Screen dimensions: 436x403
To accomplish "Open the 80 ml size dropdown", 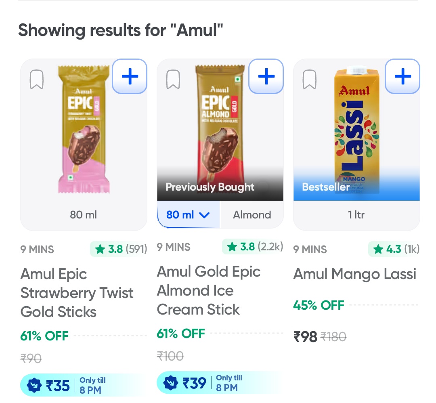I will (188, 215).
